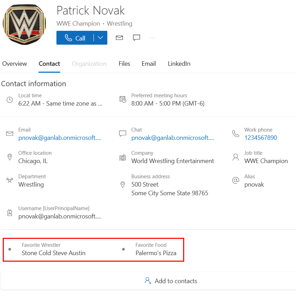
Task: Click the phone icon beside Work phone
Action: click(x=235, y=134)
